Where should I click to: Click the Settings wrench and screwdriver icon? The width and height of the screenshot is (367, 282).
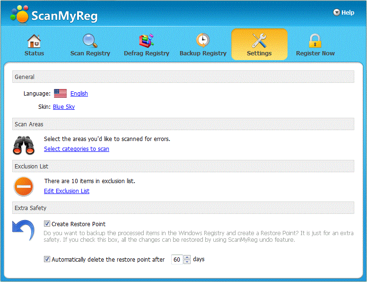pyautogui.click(x=259, y=41)
